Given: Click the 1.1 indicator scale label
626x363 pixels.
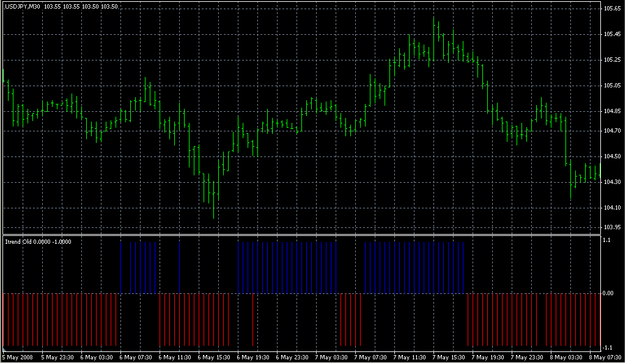Looking at the screenshot, I should click(607, 240).
